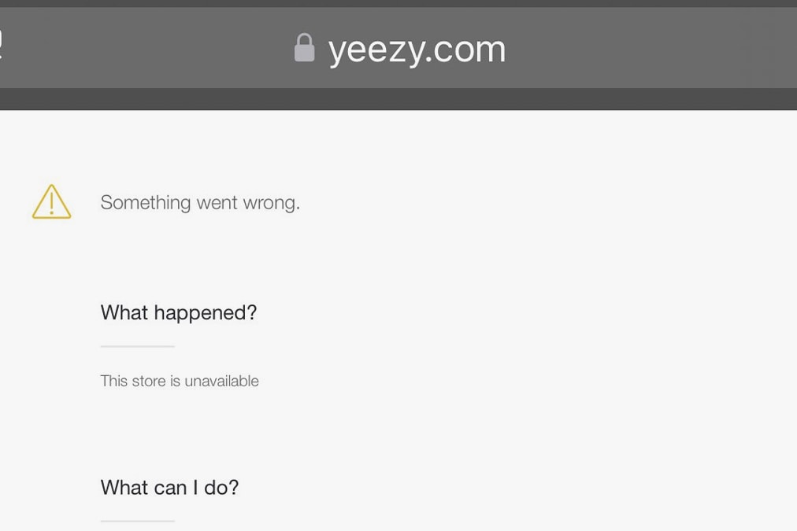Tap empty address bar space right of yeezy.com
This screenshot has width=797, height=531.
click(646, 49)
